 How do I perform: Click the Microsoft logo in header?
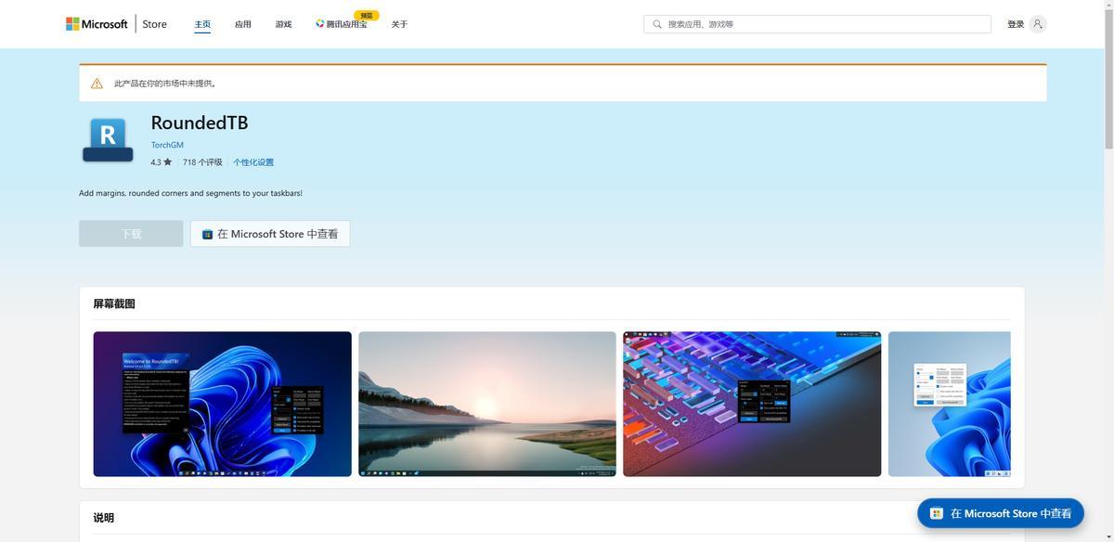click(x=97, y=24)
